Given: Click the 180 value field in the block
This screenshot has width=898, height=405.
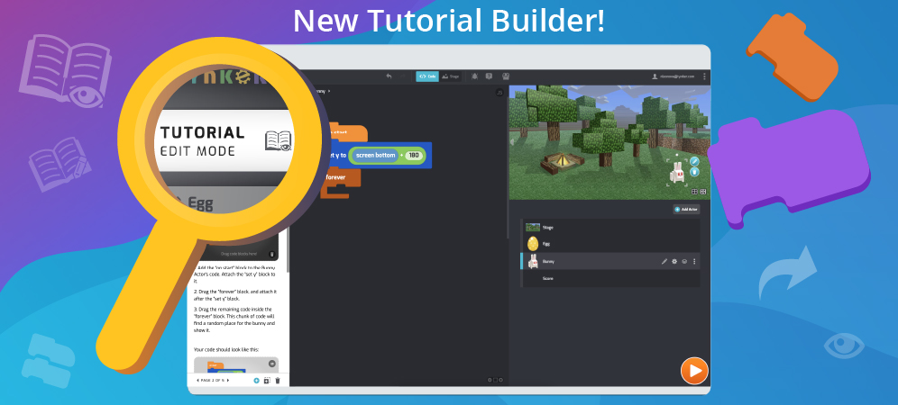Looking at the screenshot, I should (414, 156).
